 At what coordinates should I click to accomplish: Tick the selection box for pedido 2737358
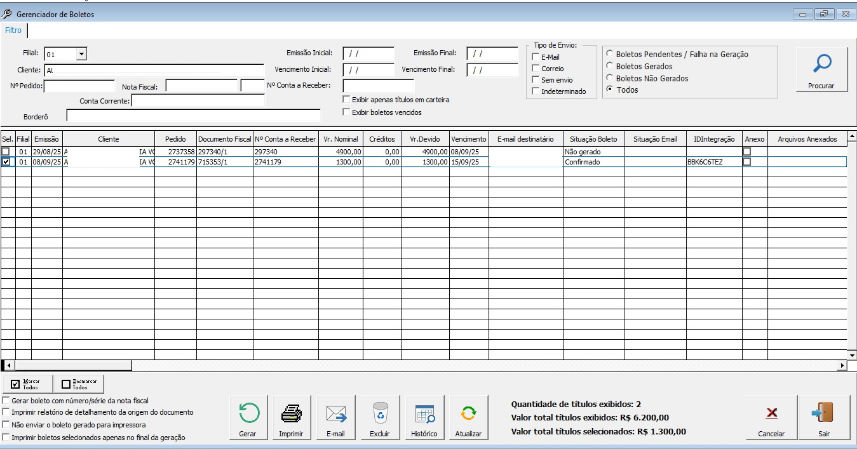point(6,152)
